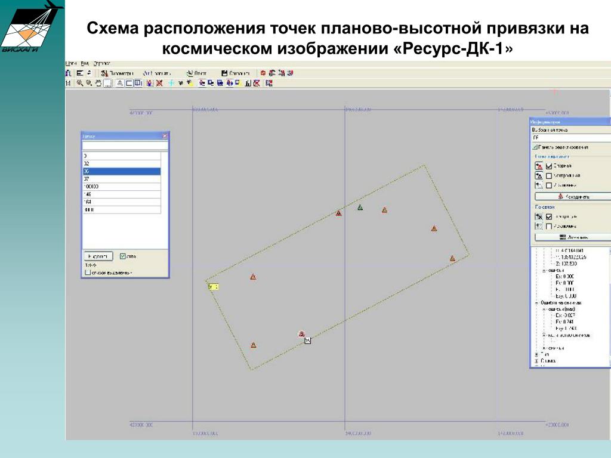Click the 1:1 scale icon at toolbar start
The width and height of the screenshot is (611, 458).
pyautogui.click(x=68, y=83)
